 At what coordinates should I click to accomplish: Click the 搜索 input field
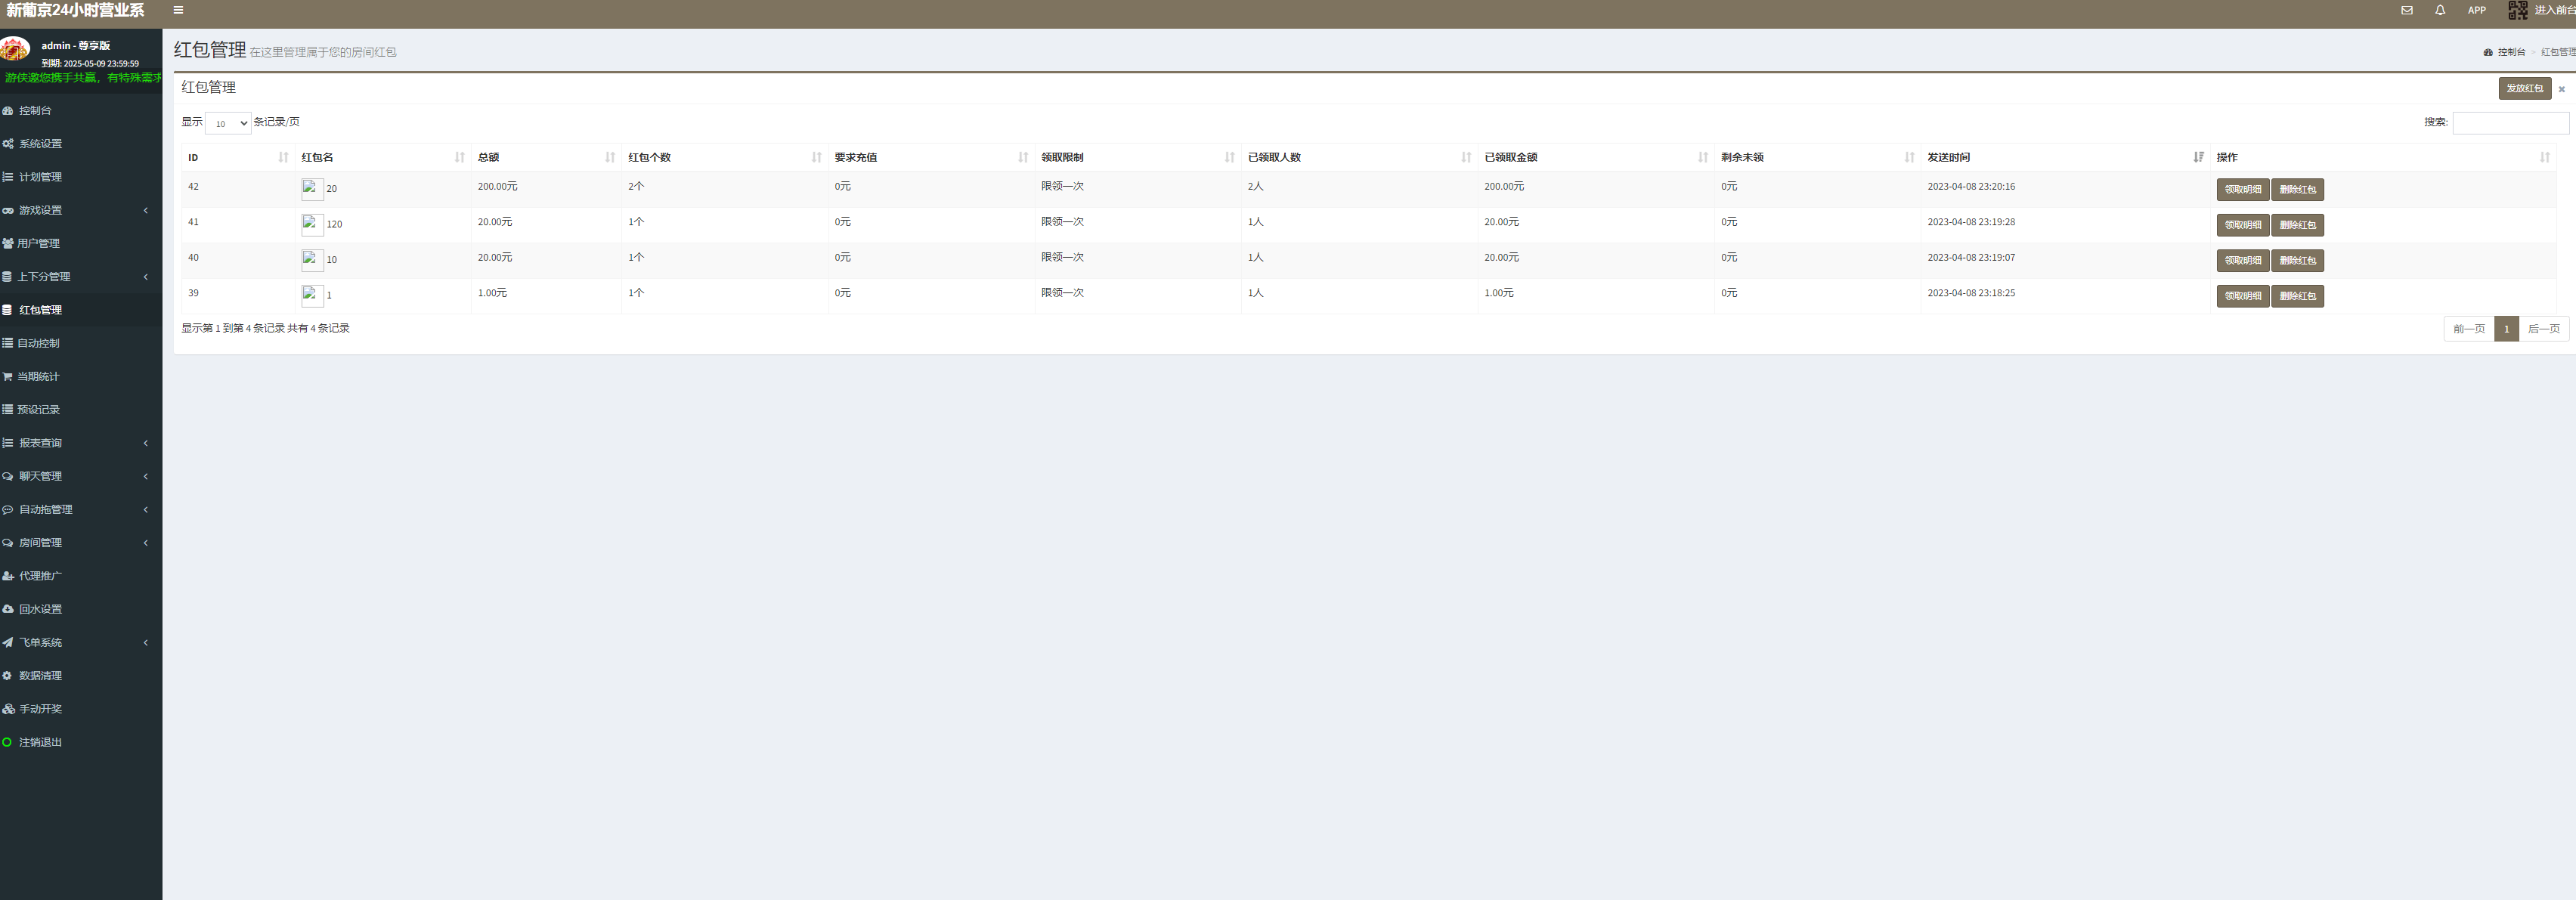(x=2510, y=122)
